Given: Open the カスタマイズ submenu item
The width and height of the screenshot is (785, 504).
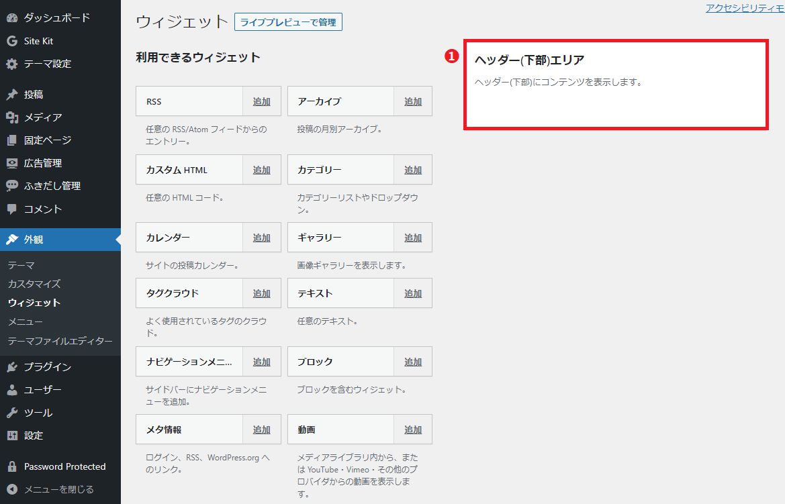Looking at the screenshot, I should (34, 284).
